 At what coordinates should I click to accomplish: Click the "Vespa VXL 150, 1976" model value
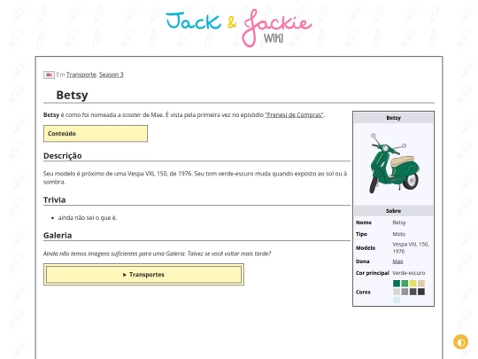[x=411, y=247]
